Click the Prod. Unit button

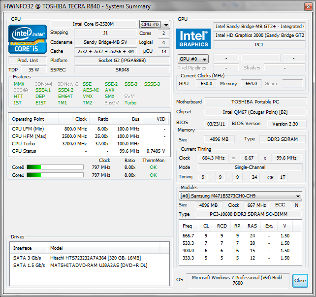coord(28,60)
